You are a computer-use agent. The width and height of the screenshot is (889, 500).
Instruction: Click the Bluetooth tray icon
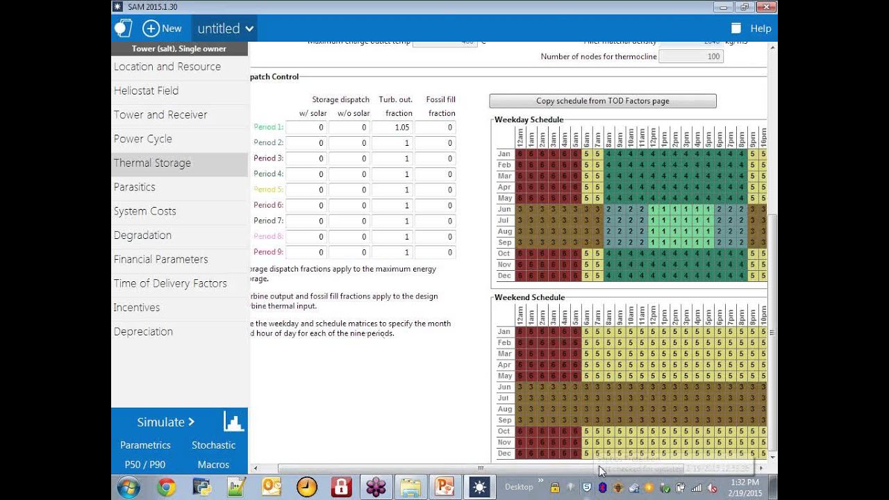[x=602, y=487]
